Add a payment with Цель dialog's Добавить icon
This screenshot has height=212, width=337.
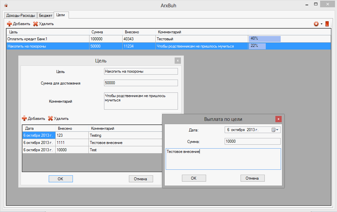coord(24,119)
